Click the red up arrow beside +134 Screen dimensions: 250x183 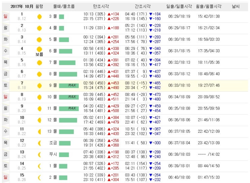coord(109,14)
